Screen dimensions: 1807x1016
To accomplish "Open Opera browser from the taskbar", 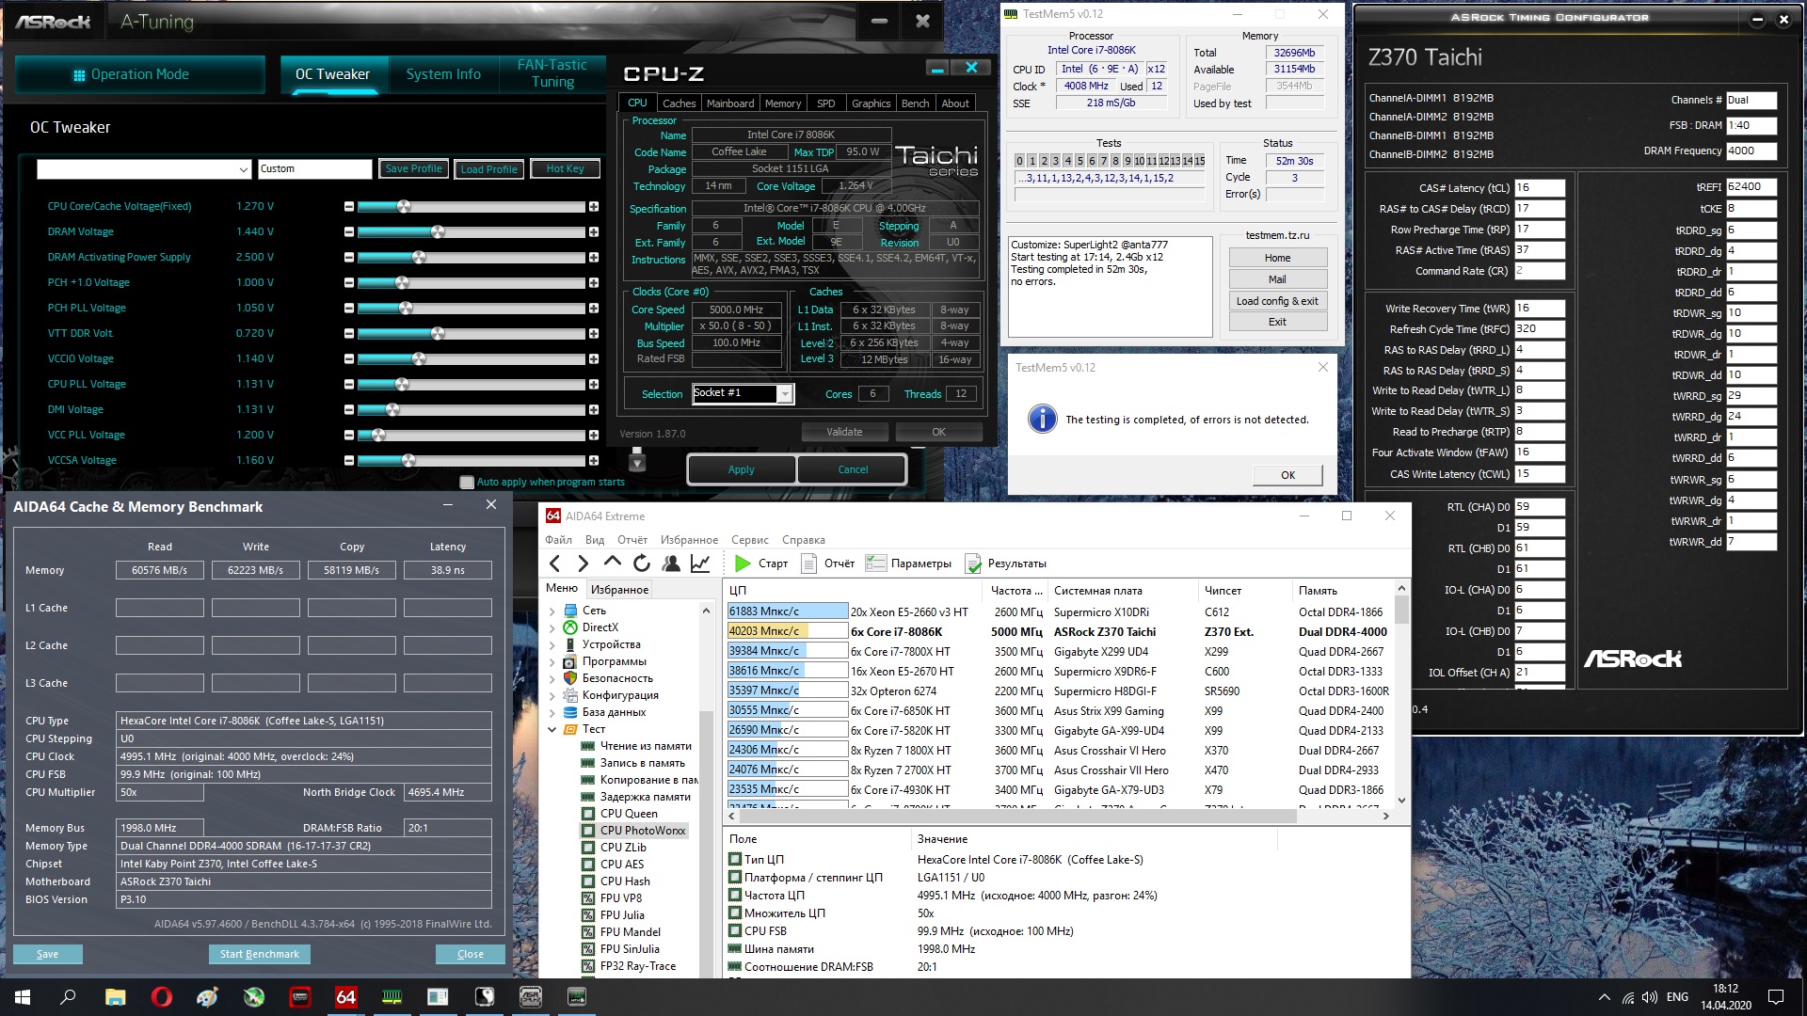I will [x=161, y=997].
